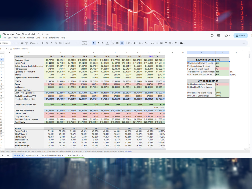
Task: Open the text color picker
Action: [107, 43]
